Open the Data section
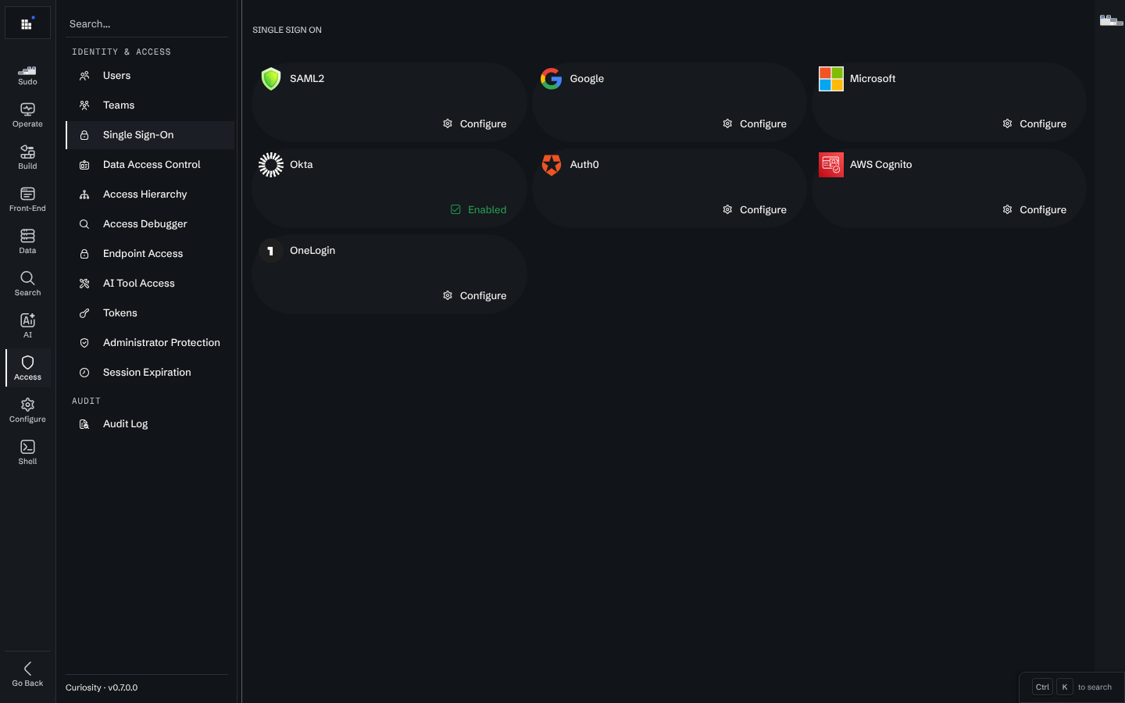 tap(27, 242)
